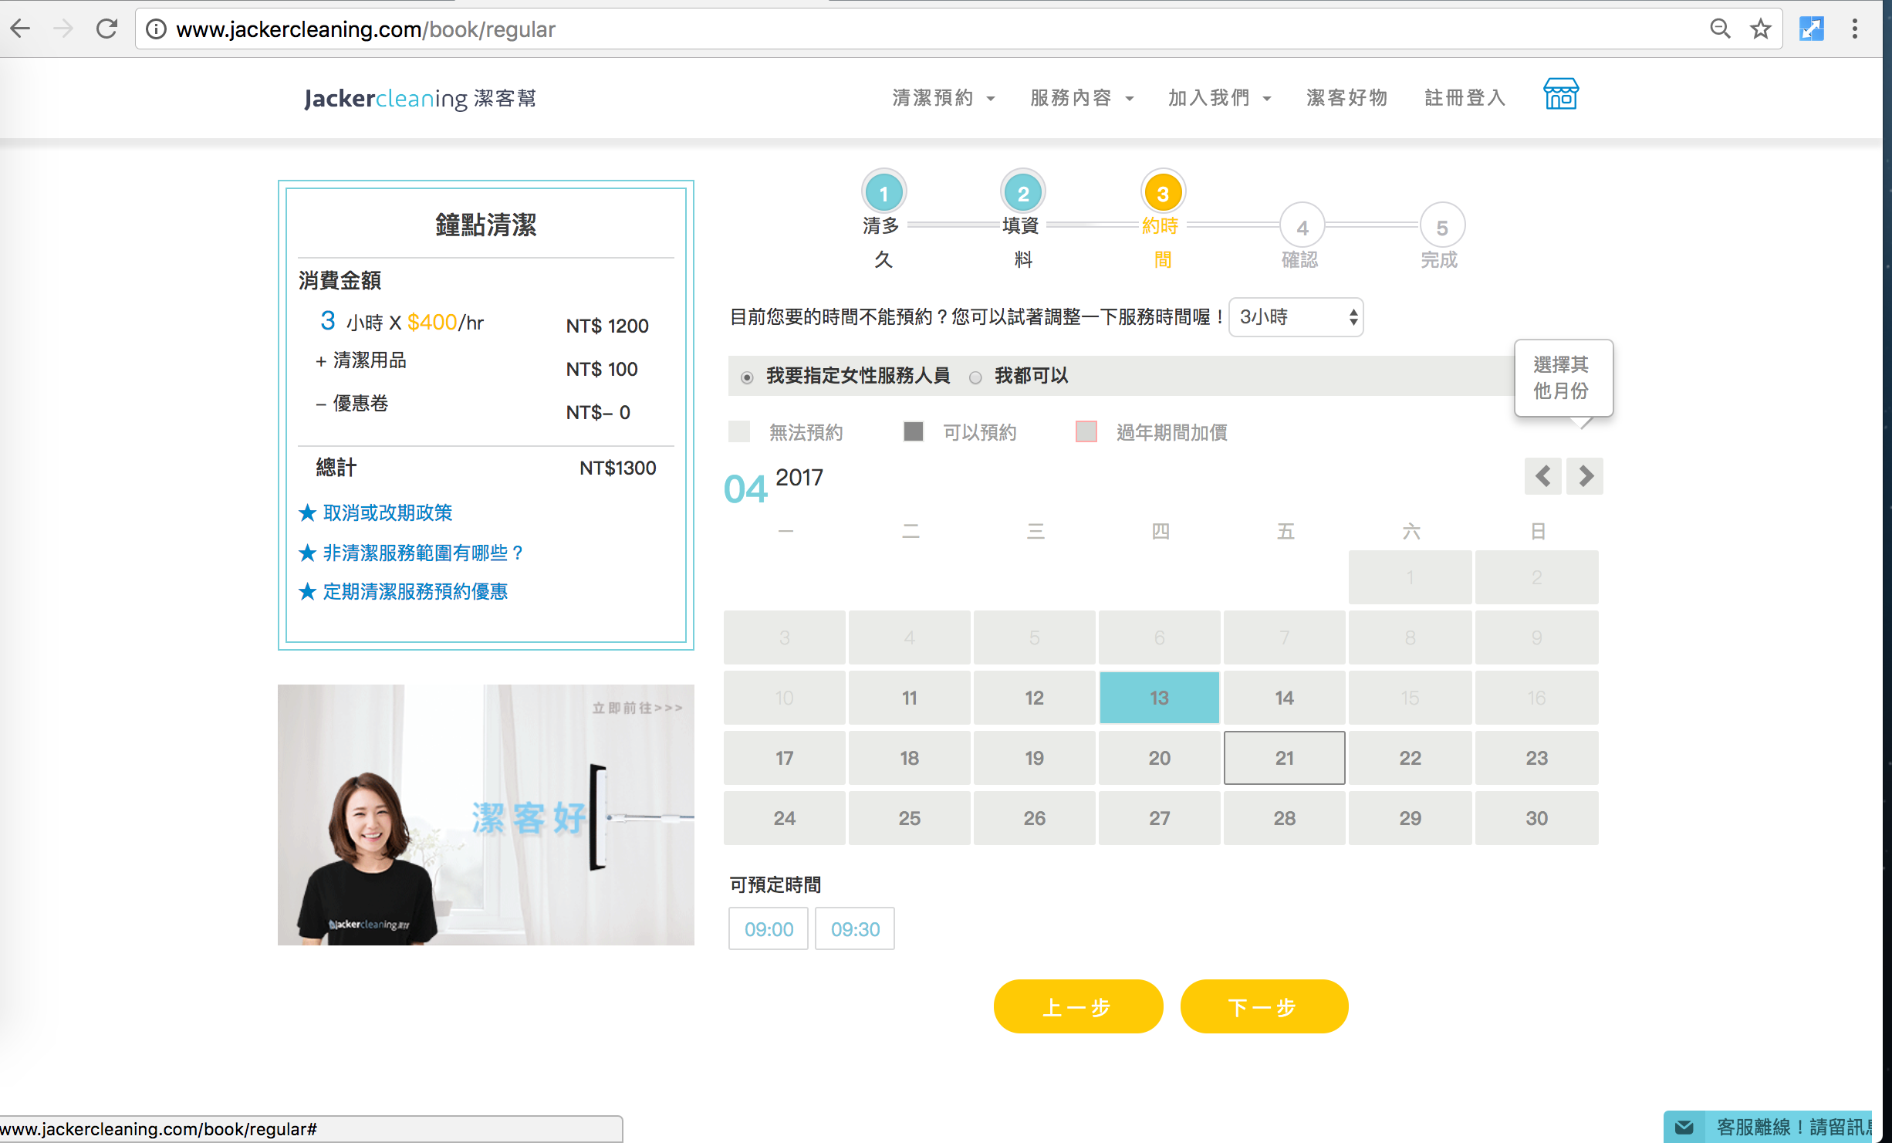Open the 3小時 service duration dropdown
The image size is (1892, 1143).
(x=1296, y=317)
